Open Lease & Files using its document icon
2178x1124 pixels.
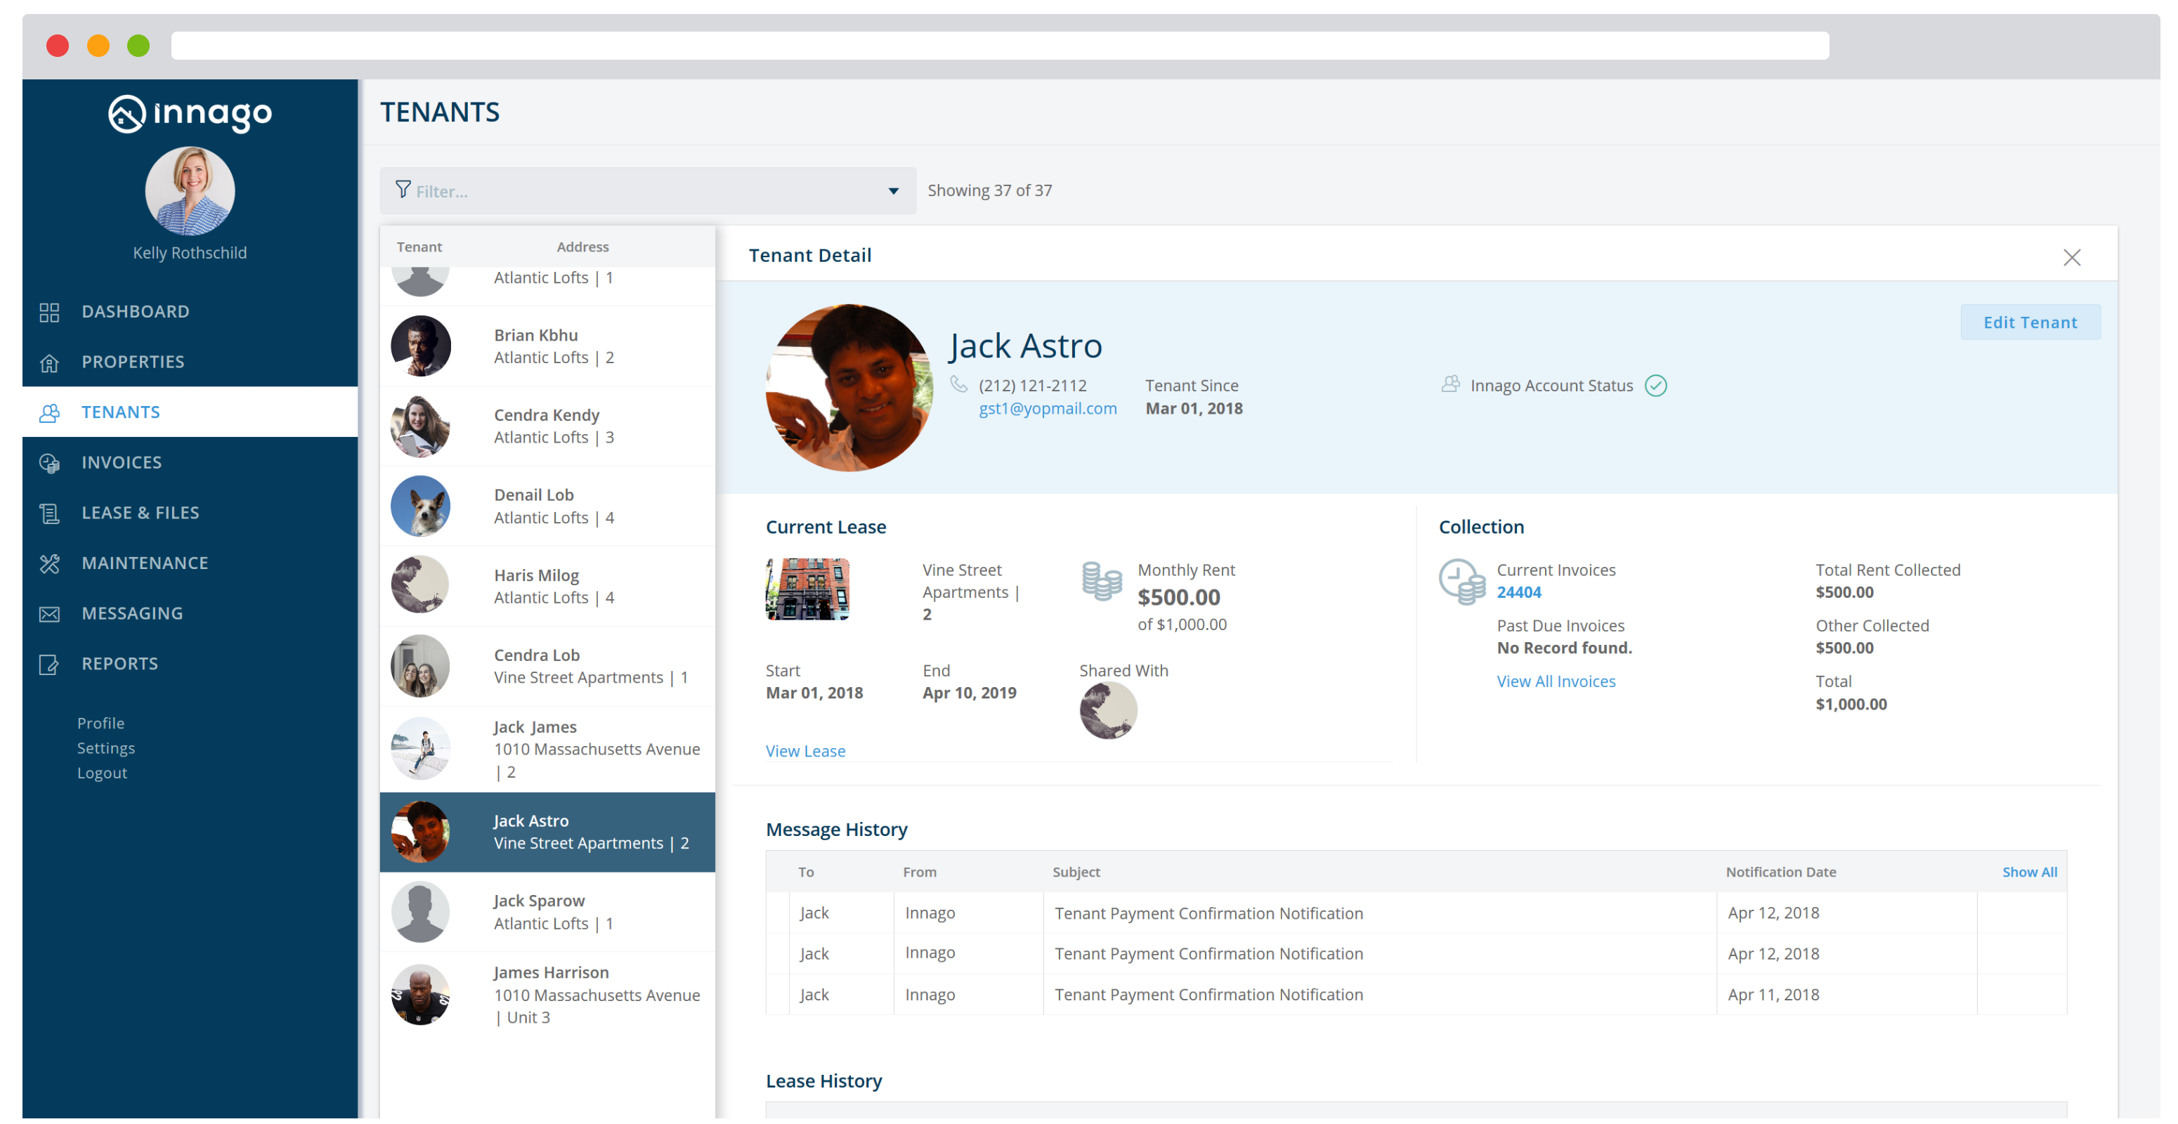[x=49, y=512]
